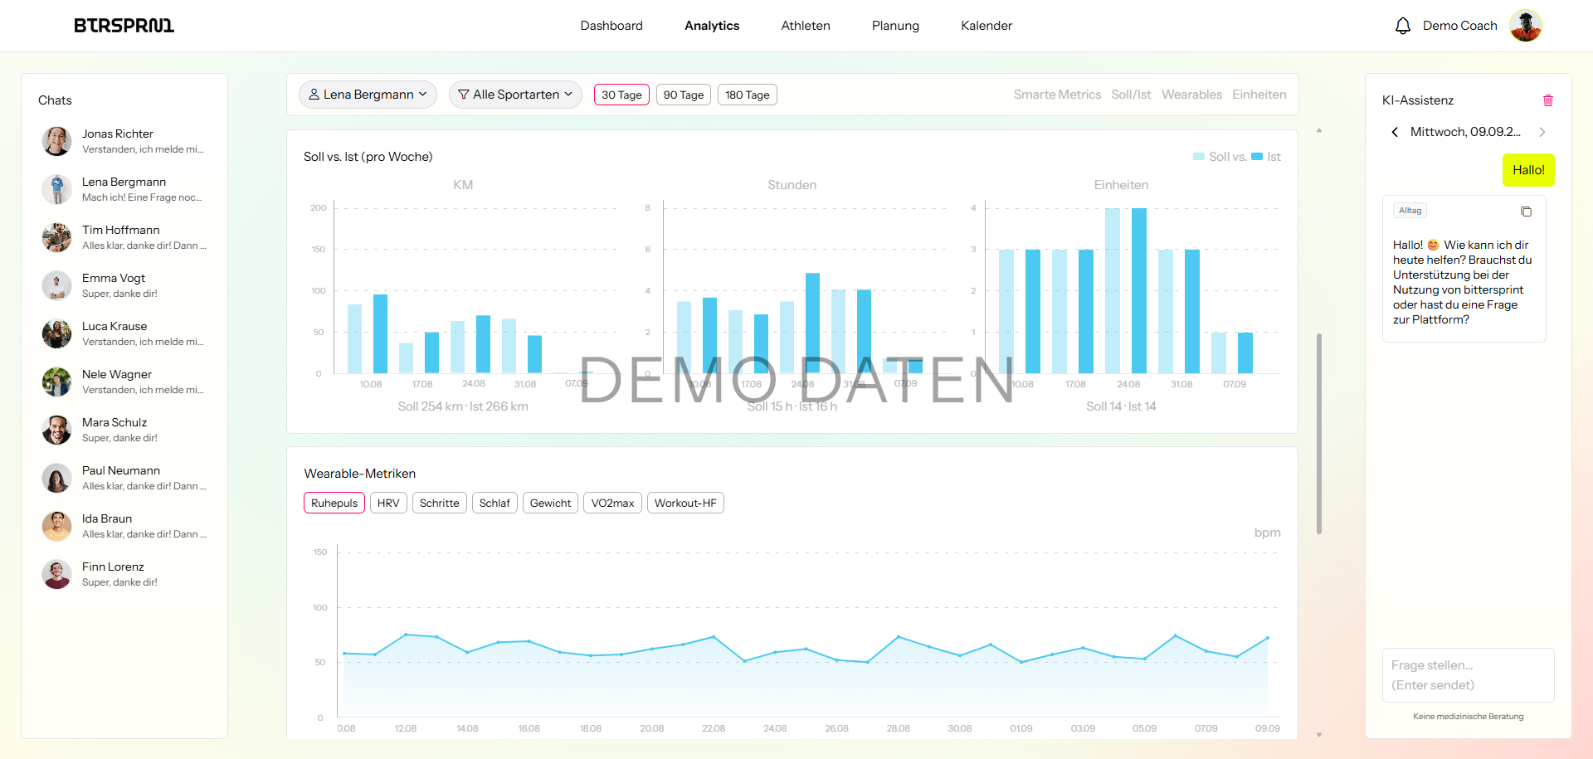Image resolution: width=1593 pixels, height=759 pixels.
Task: Open Dashboard navigation tab
Action: point(611,26)
